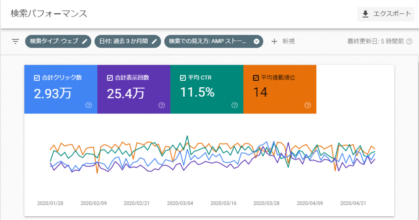Open help icon beside 最終更新日
Screen dimensions: 419x220
pos(409,41)
